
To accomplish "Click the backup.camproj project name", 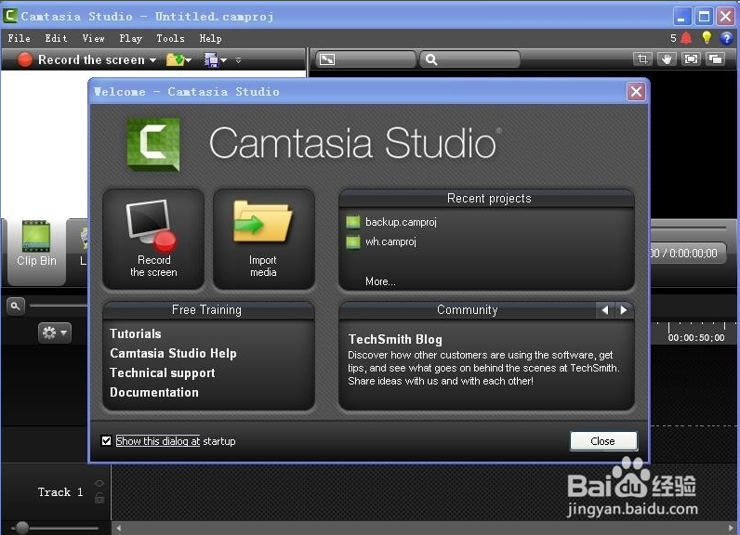I will point(402,222).
